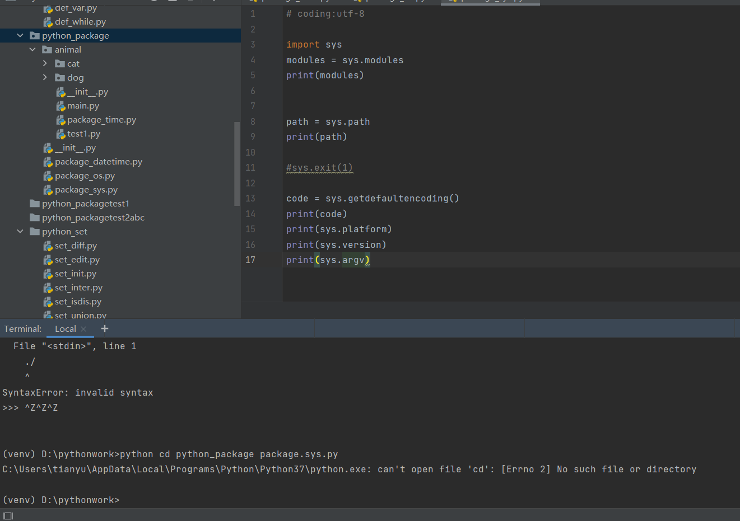This screenshot has width=740, height=521.
Task: Click the 'File "<stdin>", line 1' terminal line
Action: point(75,346)
